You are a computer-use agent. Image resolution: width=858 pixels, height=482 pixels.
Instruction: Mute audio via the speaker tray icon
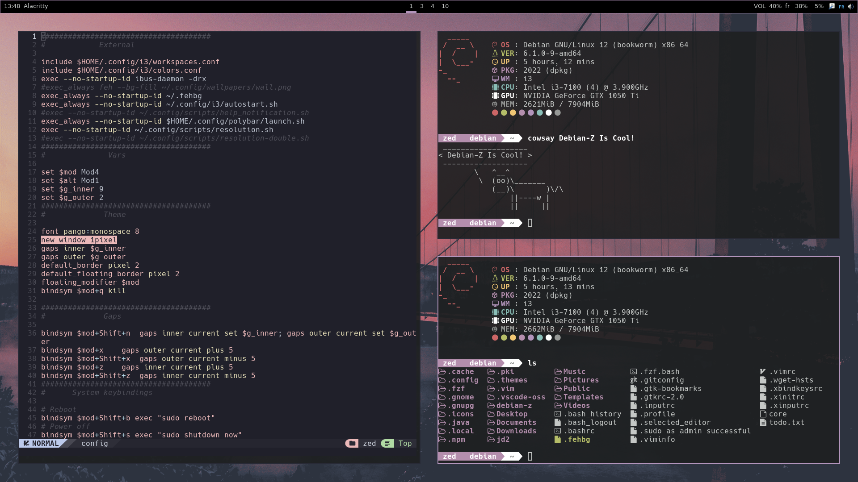[852, 6]
